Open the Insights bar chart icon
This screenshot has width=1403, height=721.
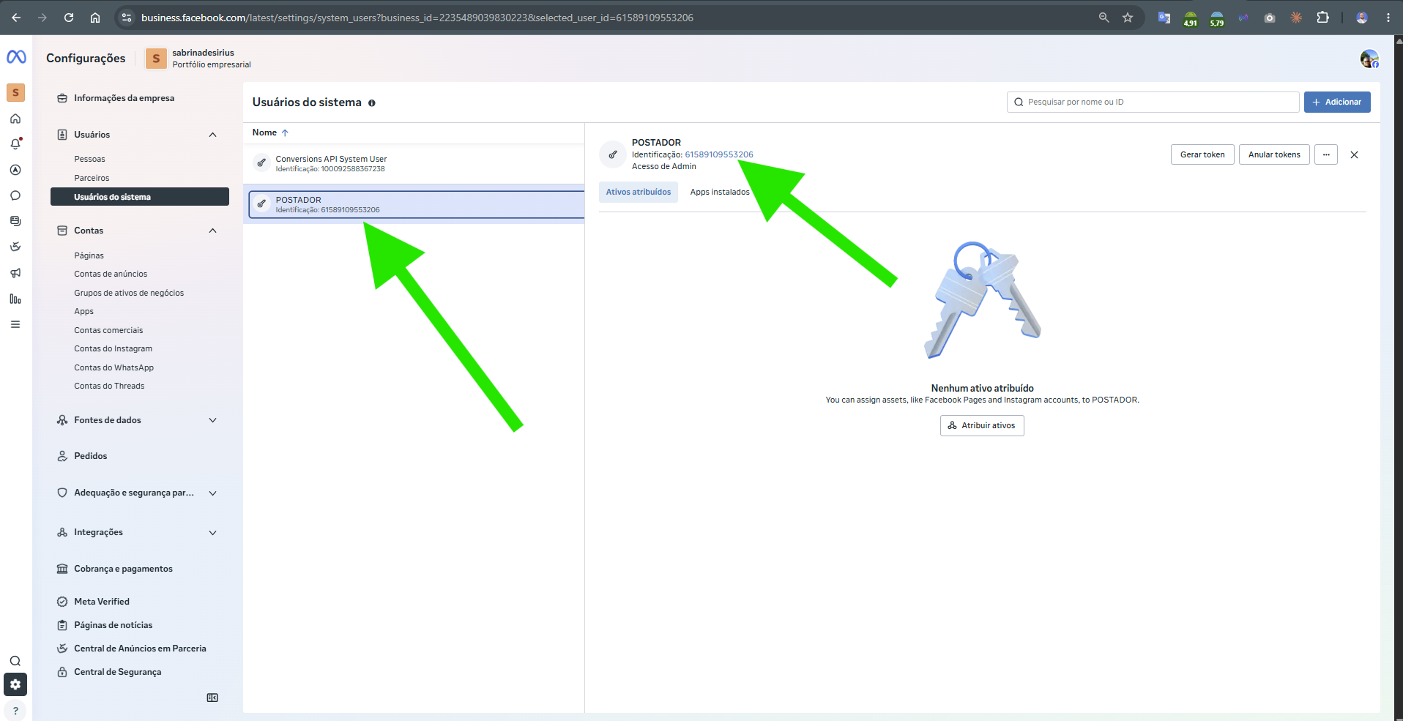coord(15,299)
